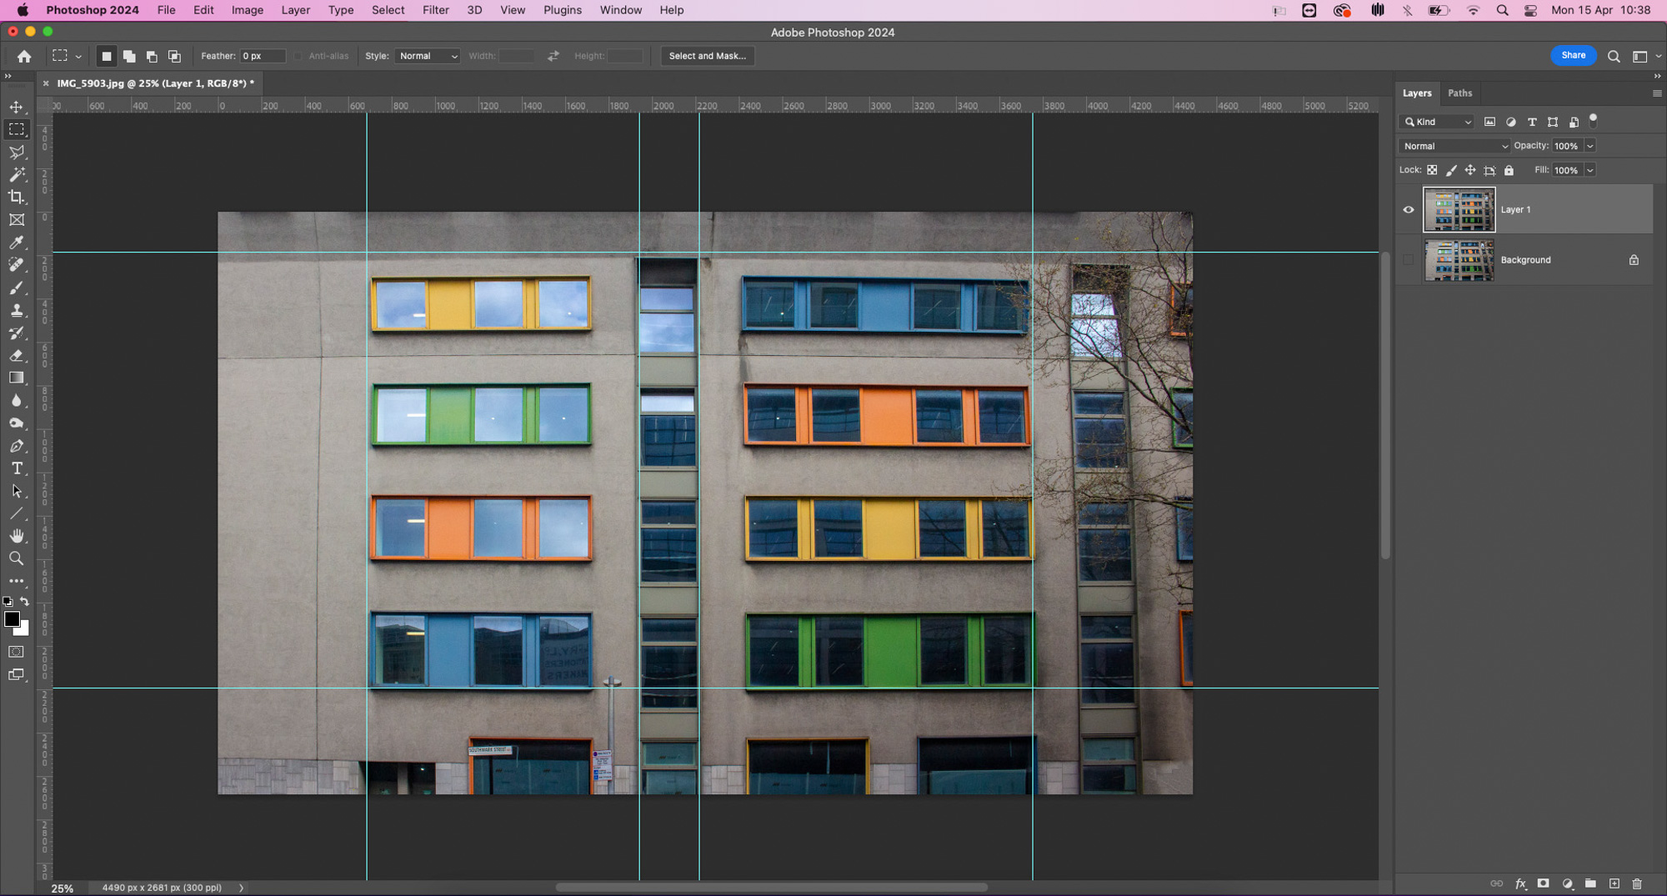Click the foreground color swatch
The width and height of the screenshot is (1667, 896).
12,619
